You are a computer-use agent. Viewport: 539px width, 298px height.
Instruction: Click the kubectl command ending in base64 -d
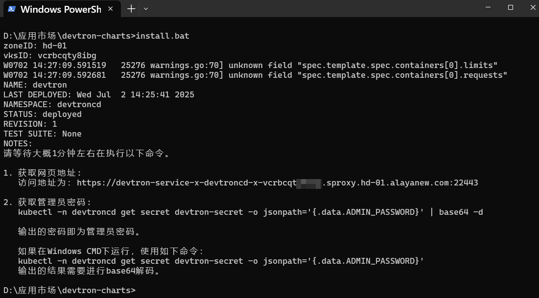click(x=250, y=212)
